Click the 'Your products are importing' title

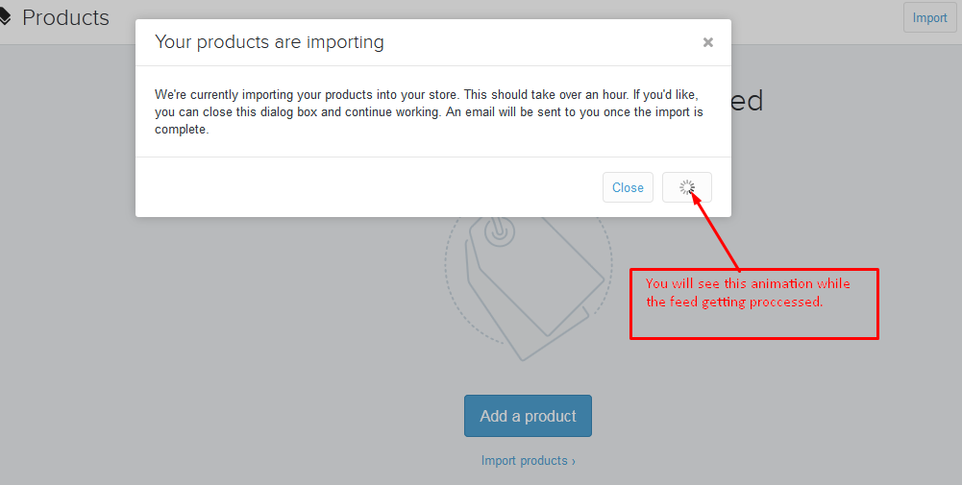[x=269, y=41]
